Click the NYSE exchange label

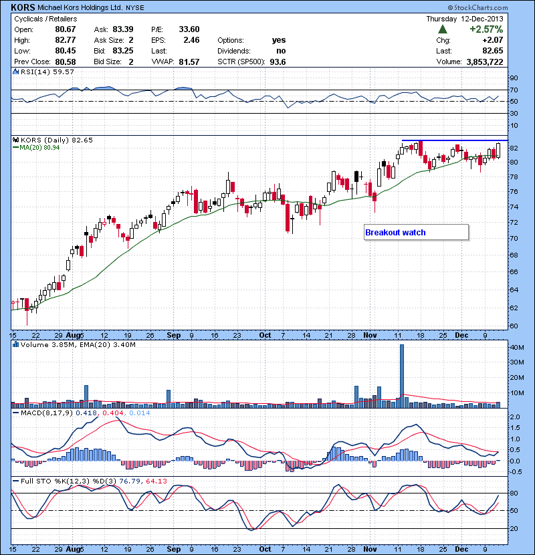(x=135, y=8)
